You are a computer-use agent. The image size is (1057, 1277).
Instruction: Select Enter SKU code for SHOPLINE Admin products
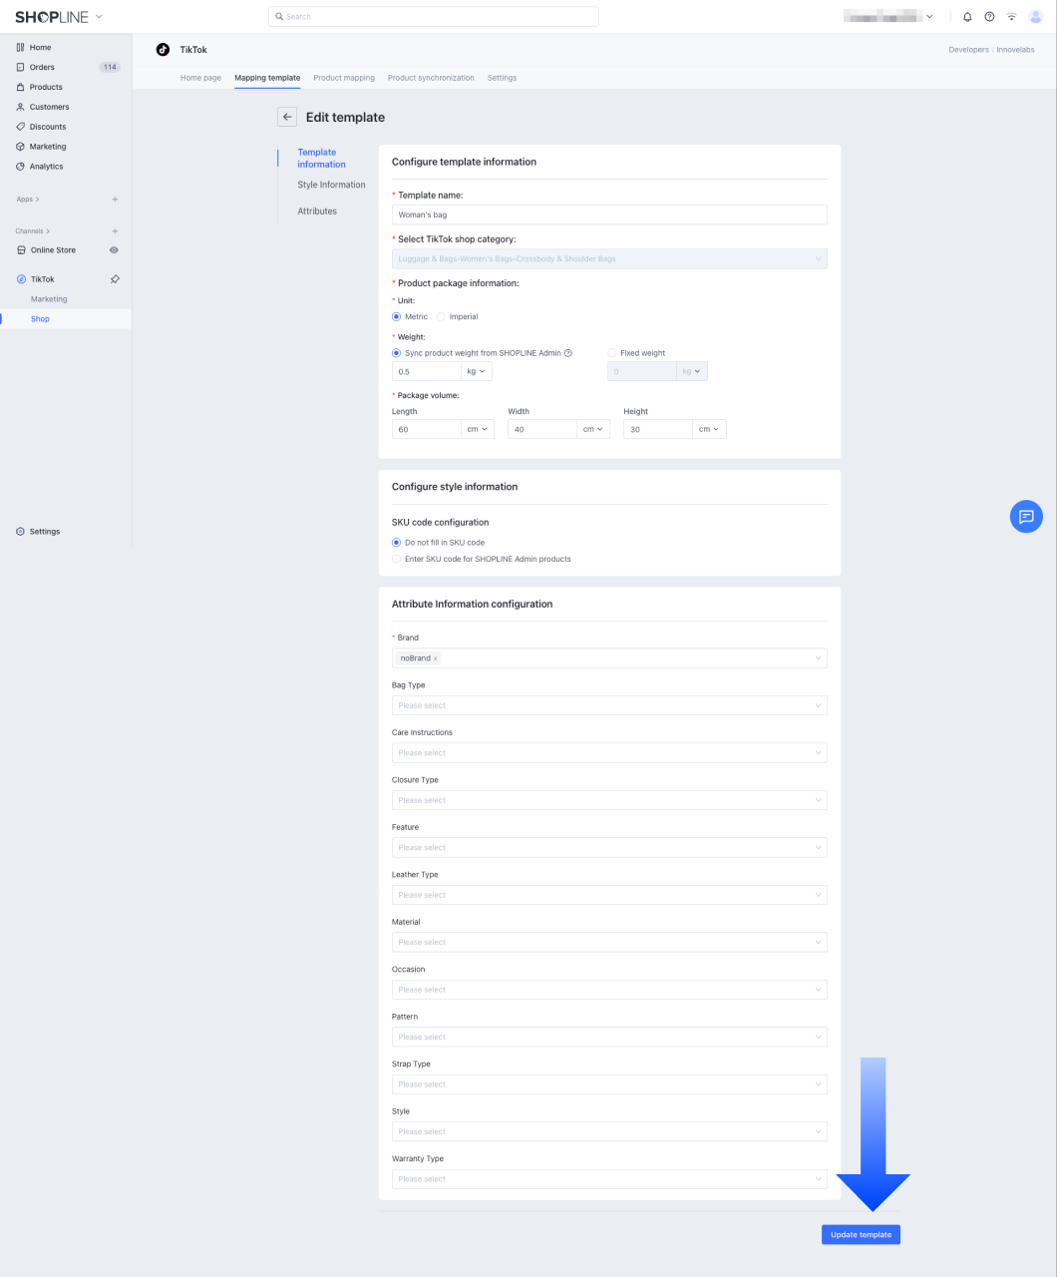point(397,559)
